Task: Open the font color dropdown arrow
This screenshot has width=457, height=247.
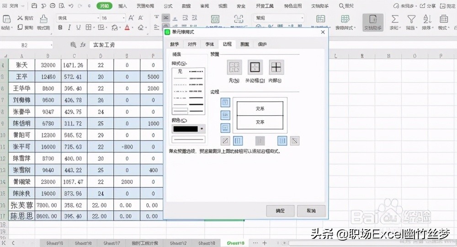Action: pyautogui.click(x=133, y=28)
